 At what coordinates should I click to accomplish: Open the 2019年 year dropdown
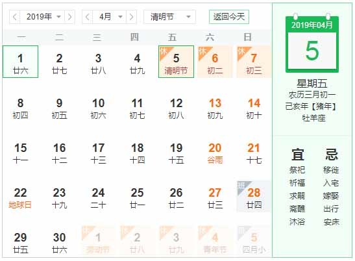42,17
